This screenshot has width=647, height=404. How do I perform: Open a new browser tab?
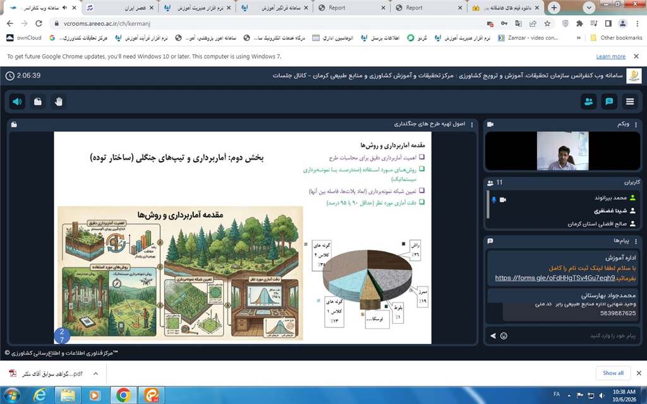554,8
